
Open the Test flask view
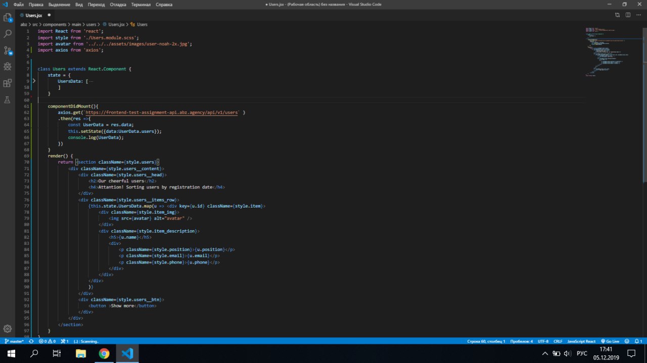[8, 99]
